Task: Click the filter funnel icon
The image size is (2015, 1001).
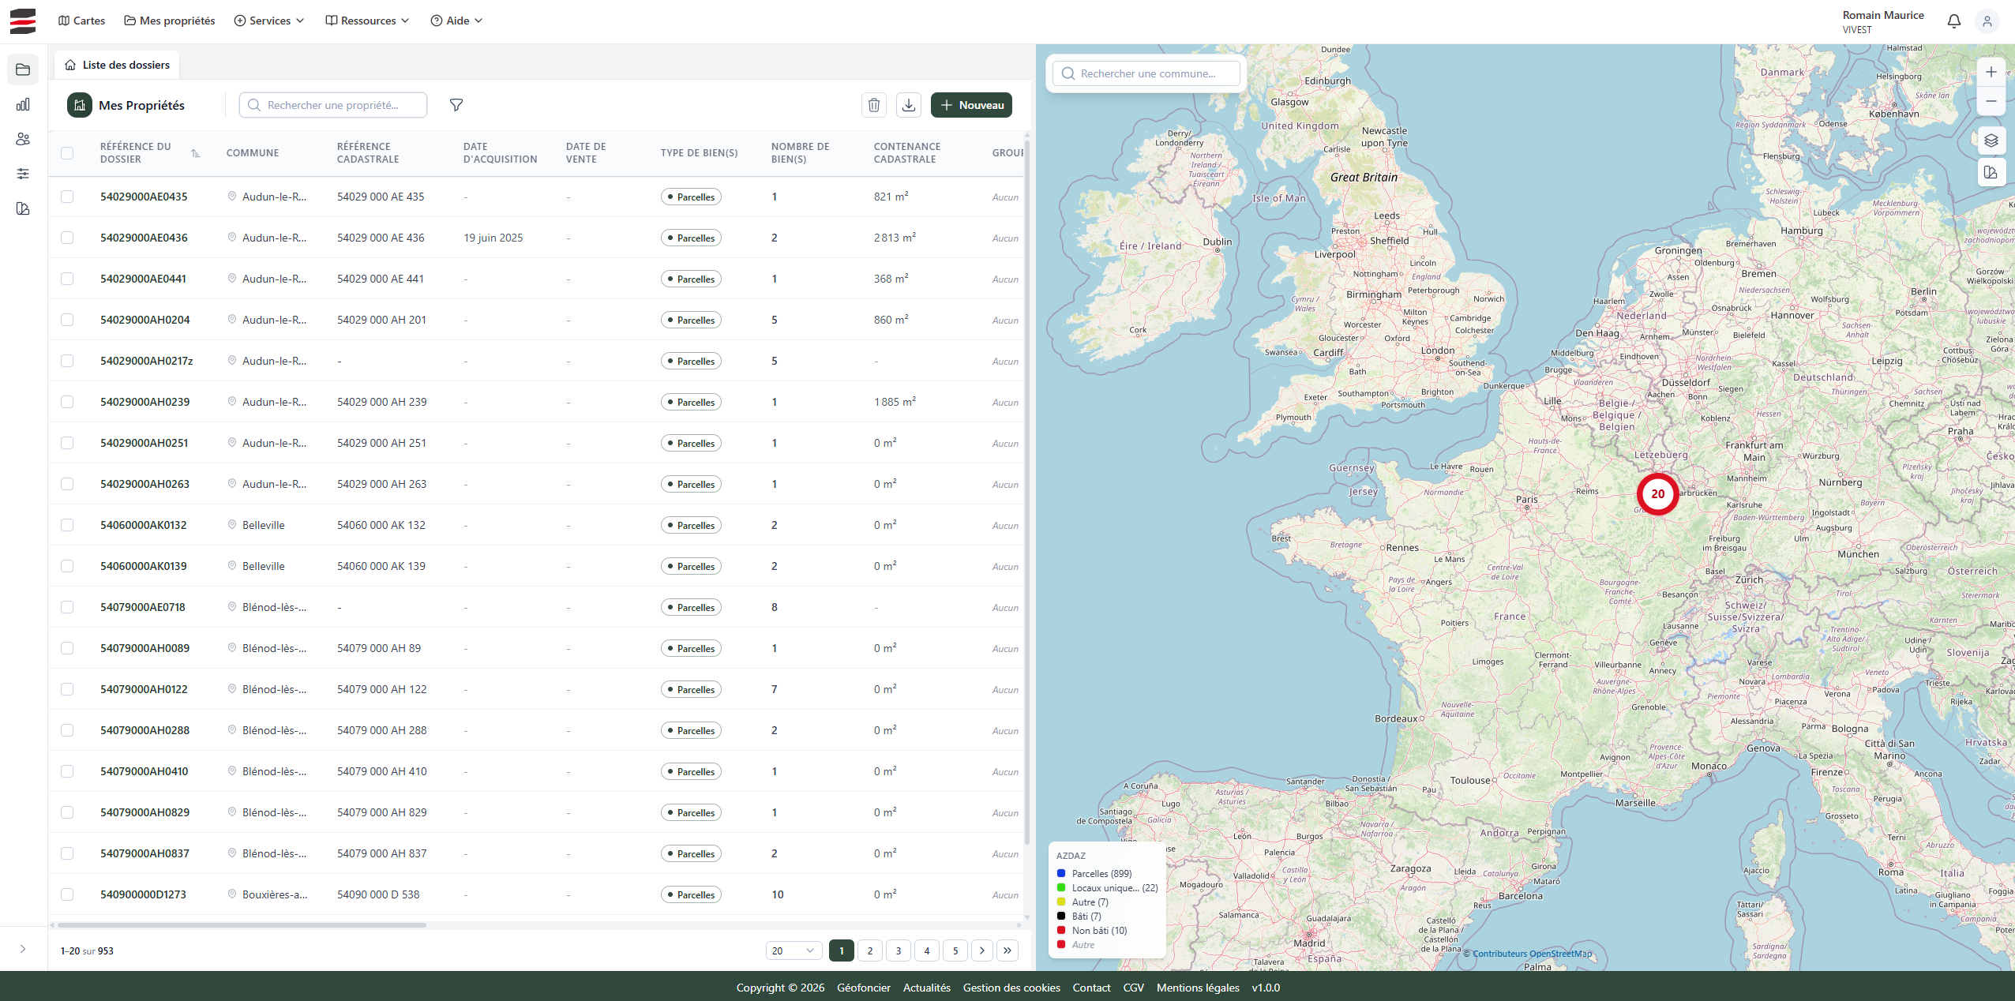Action: tap(456, 105)
